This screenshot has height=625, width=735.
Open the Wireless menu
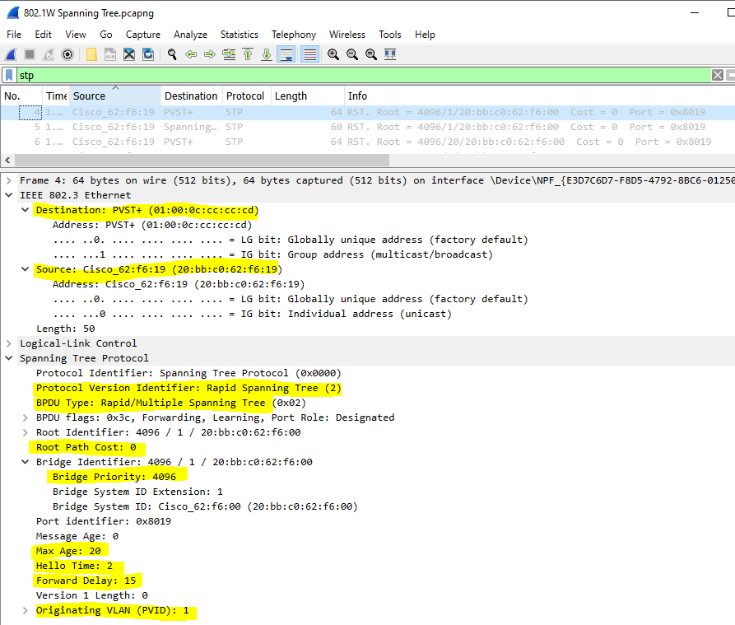tap(347, 35)
